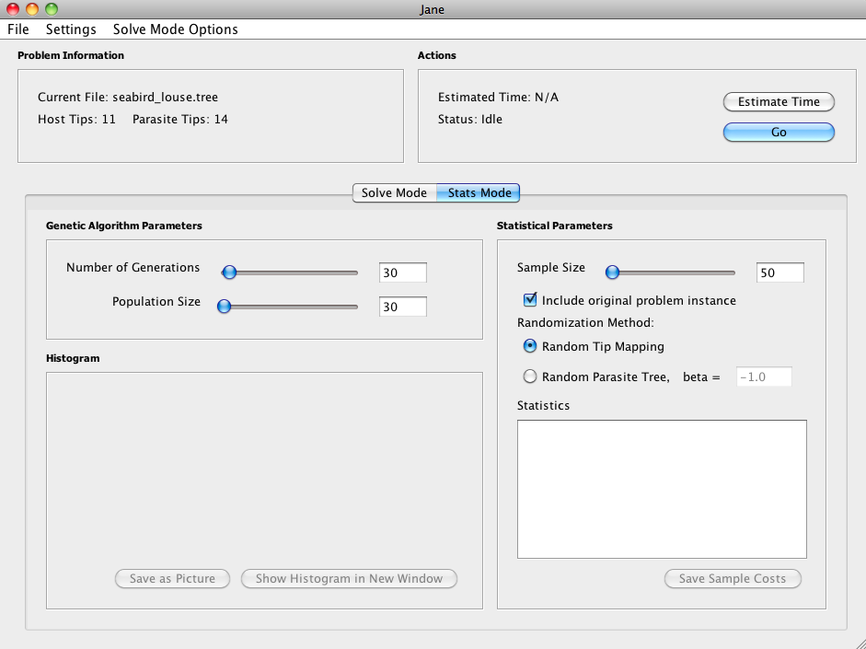Click the Sample Size slider handle
866x649 pixels.
(612, 272)
